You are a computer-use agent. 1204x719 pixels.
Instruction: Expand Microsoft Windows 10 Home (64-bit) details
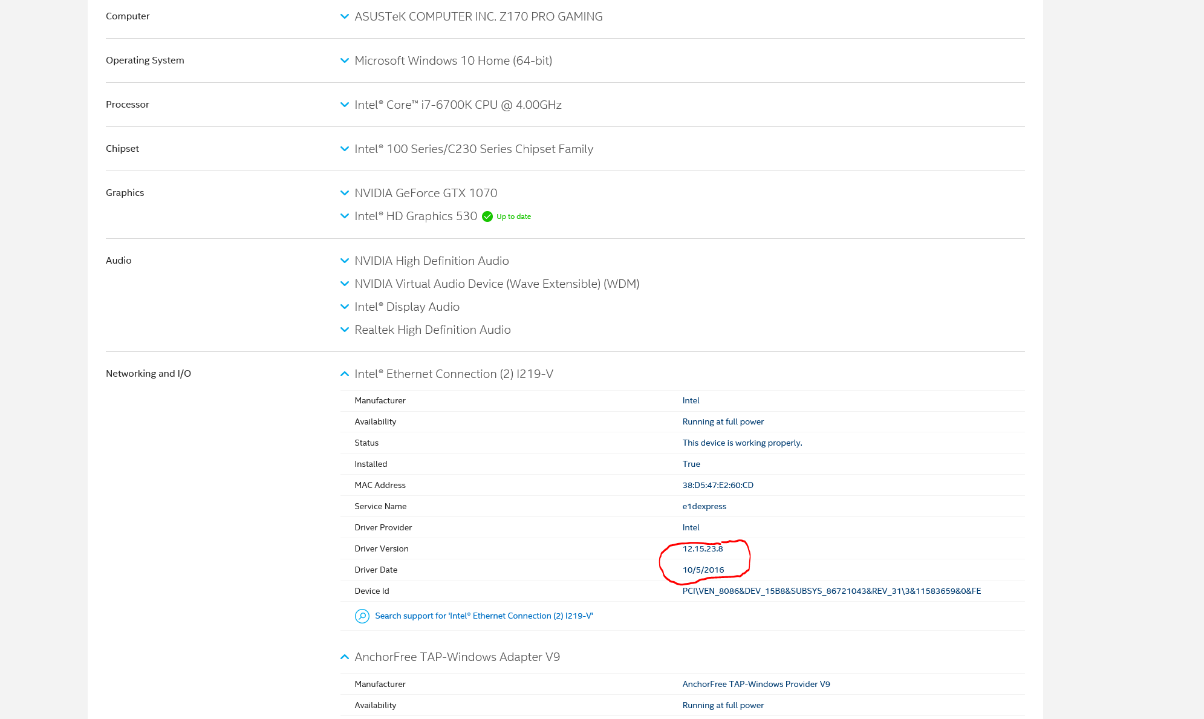[x=345, y=60]
